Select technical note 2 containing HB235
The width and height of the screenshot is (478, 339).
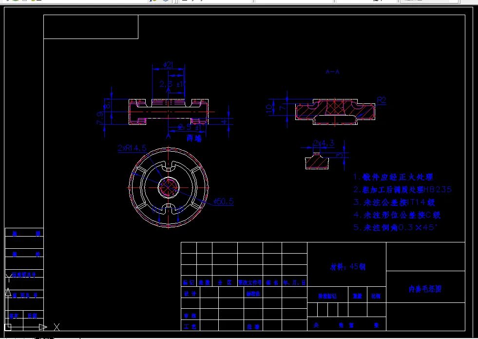point(402,189)
